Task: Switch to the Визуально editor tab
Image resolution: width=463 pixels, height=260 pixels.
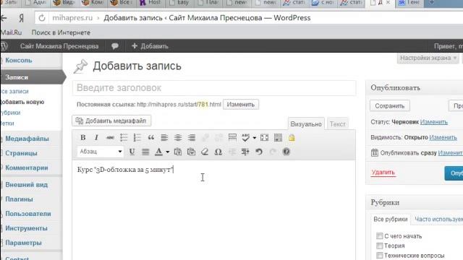Action: (306, 124)
